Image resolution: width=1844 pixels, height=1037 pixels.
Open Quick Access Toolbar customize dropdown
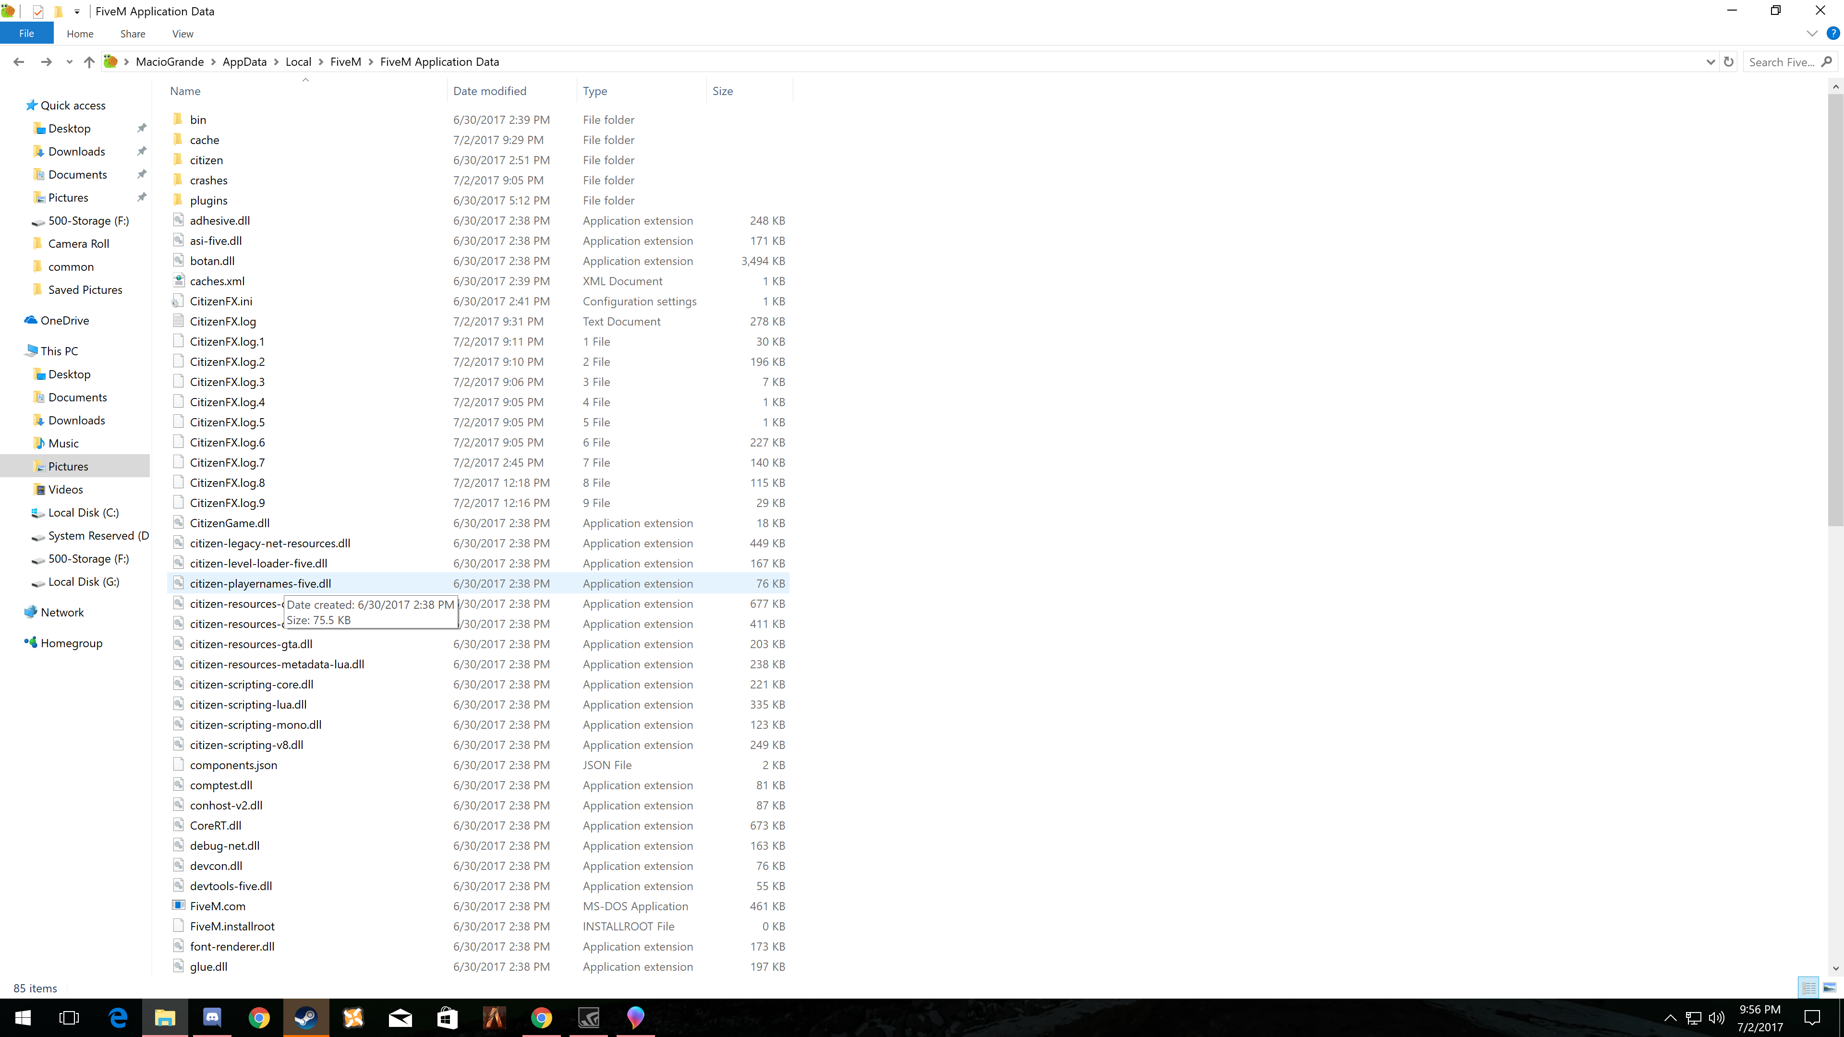(77, 12)
